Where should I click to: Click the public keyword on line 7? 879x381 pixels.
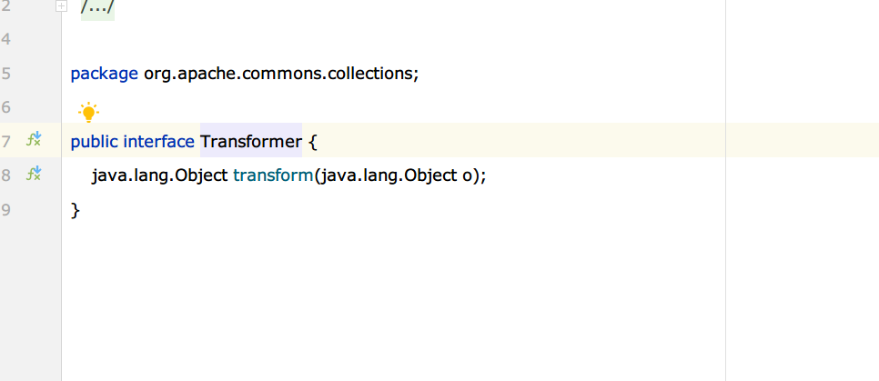[x=95, y=141]
